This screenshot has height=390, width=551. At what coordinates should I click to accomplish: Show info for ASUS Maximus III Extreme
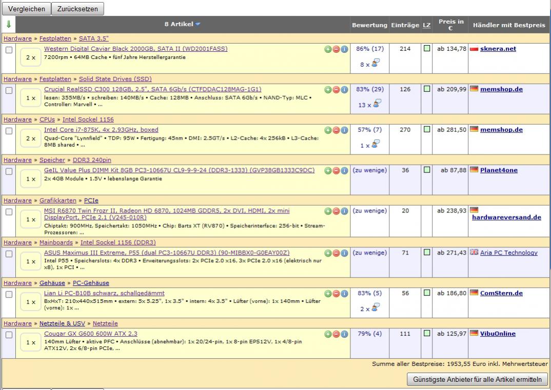(344, 253)
